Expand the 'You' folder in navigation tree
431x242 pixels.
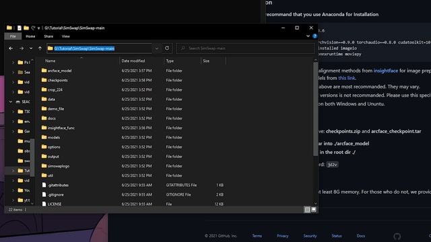pos(13,190)
